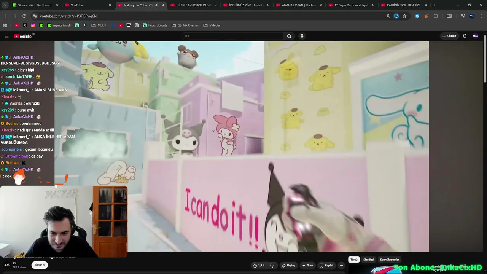Viewport: 487px width, 274px height.
Task: Switch to KALBİNİZ YOK.. BEN SİZE tab
Action: click(x=404, y=5)
